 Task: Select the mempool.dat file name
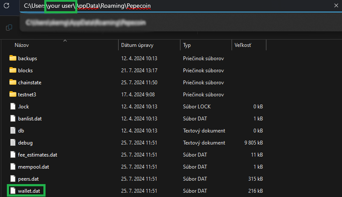point(34,167)
